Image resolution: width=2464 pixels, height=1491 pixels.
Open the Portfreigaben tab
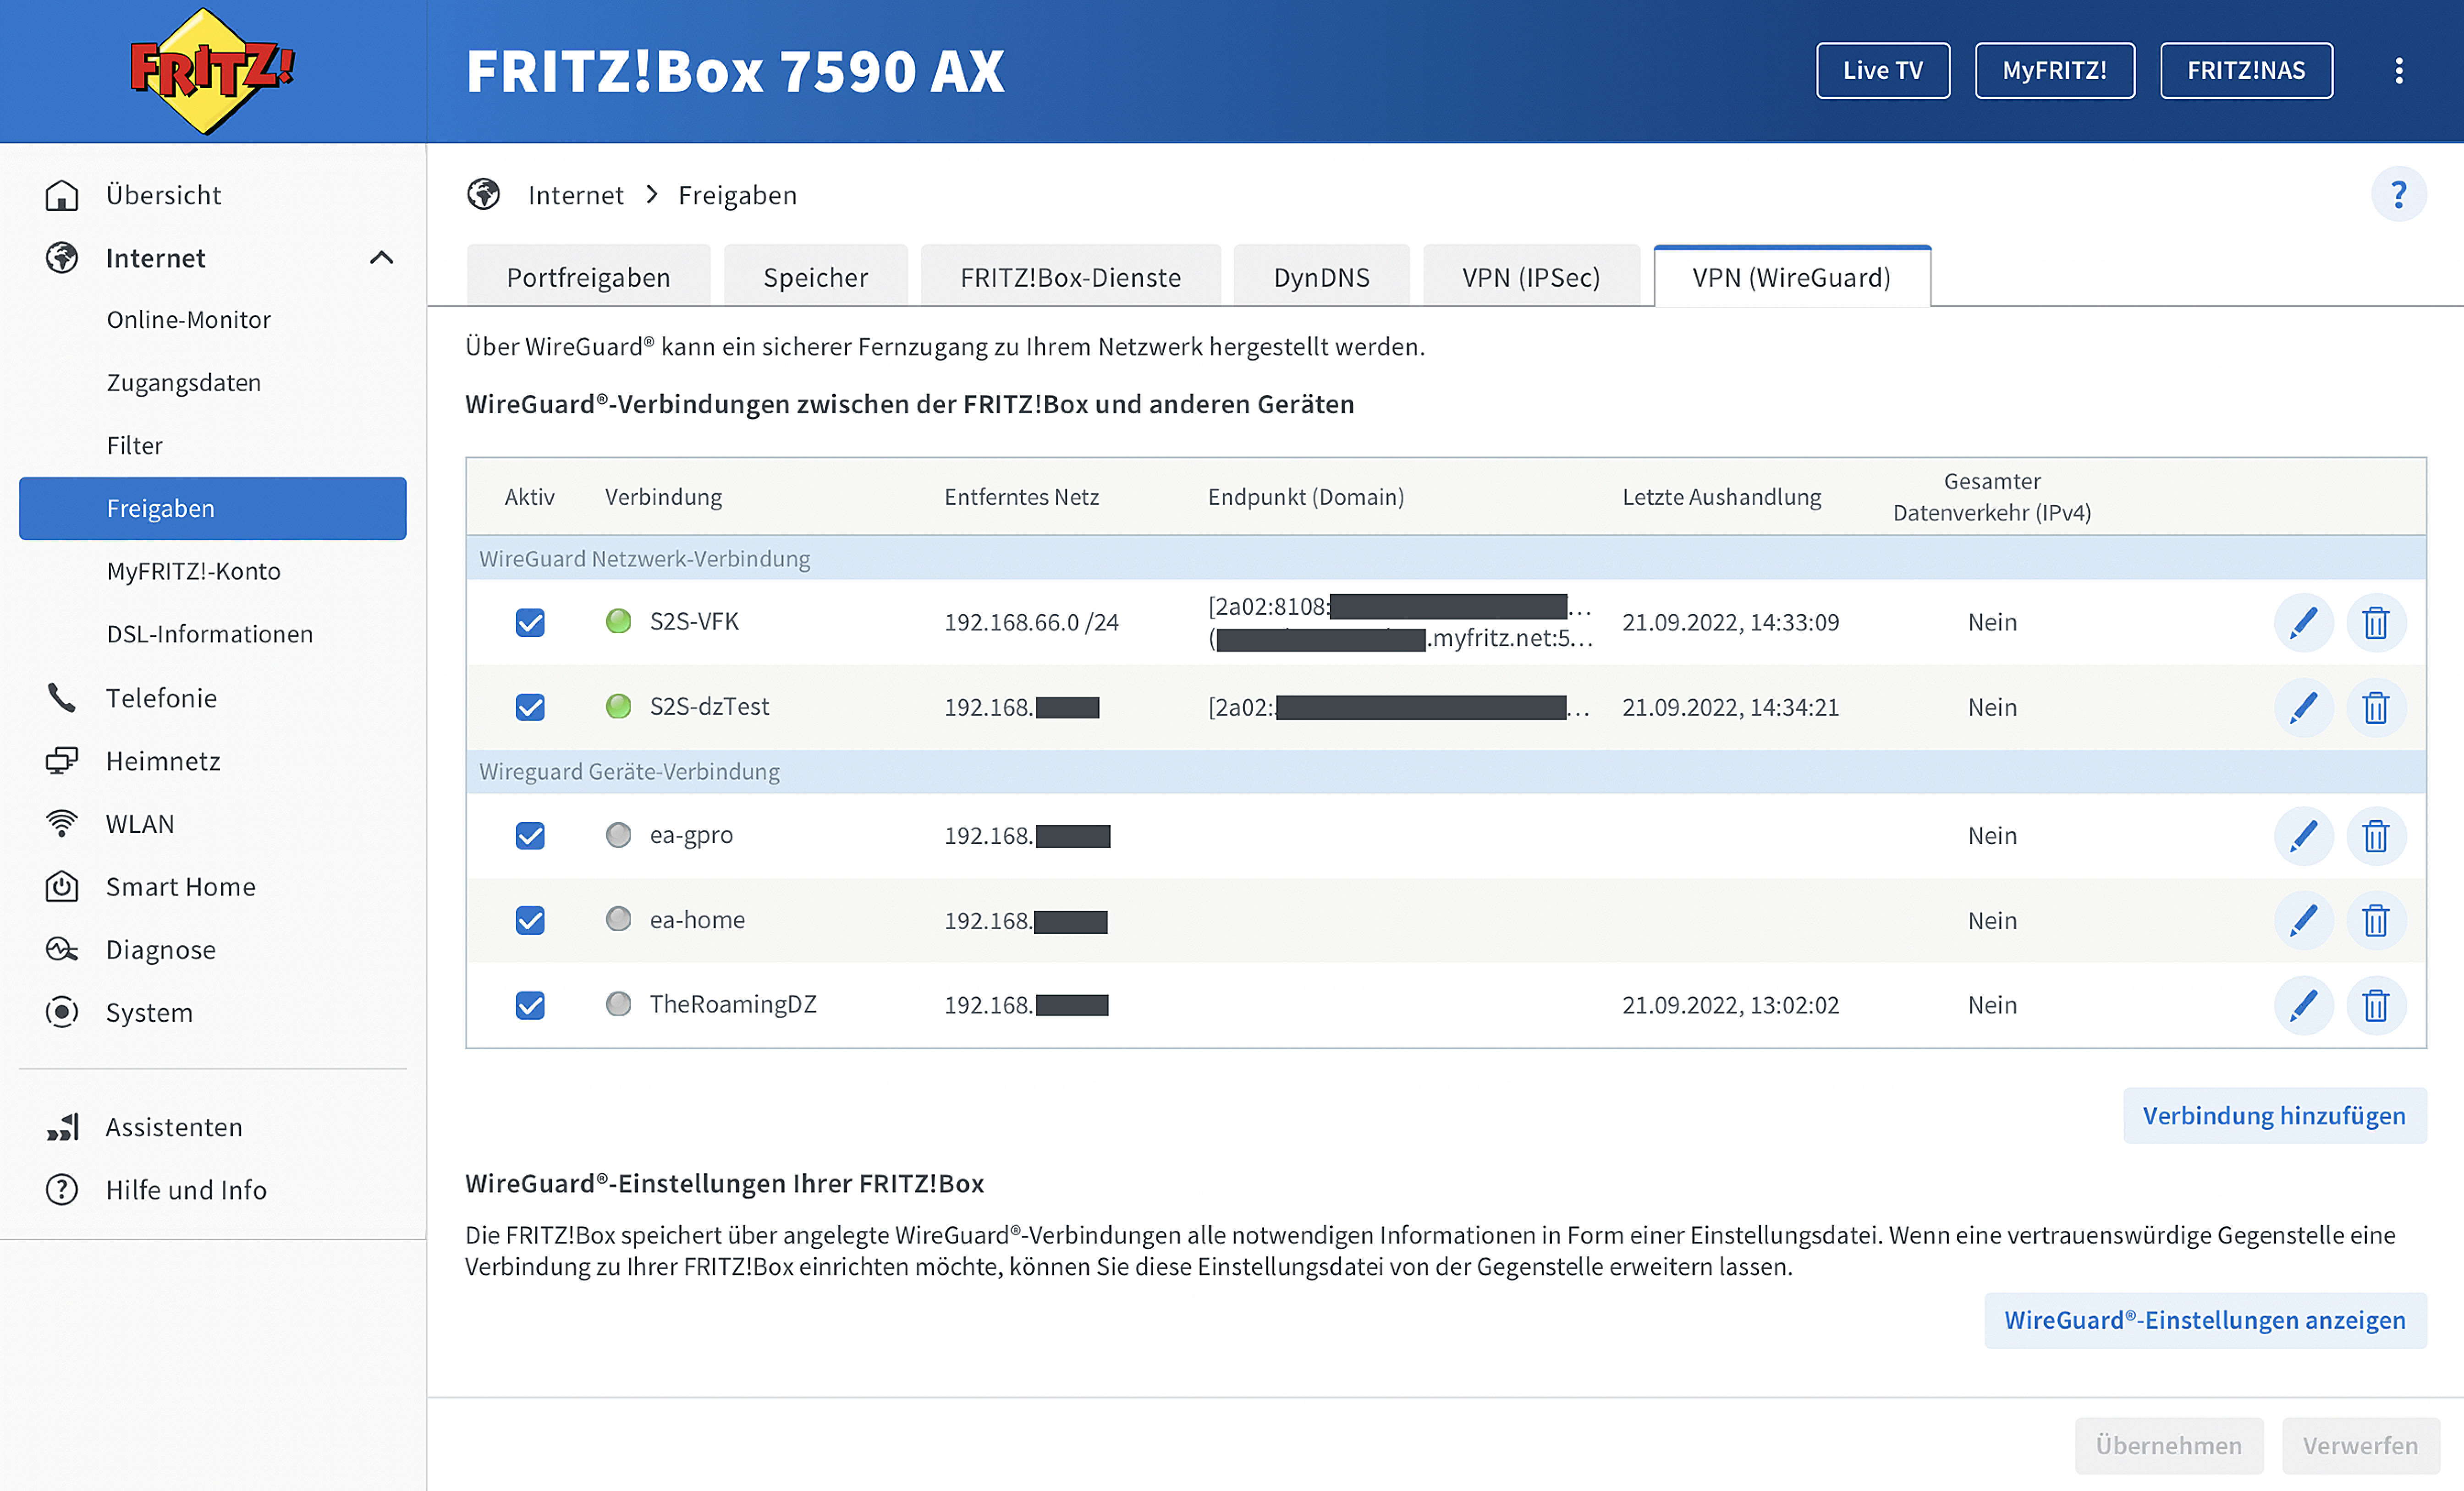point(588,277)
